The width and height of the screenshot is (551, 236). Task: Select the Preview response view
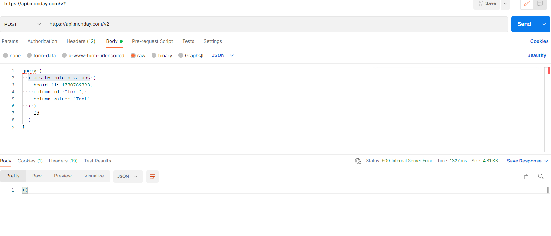pos(63,176)
